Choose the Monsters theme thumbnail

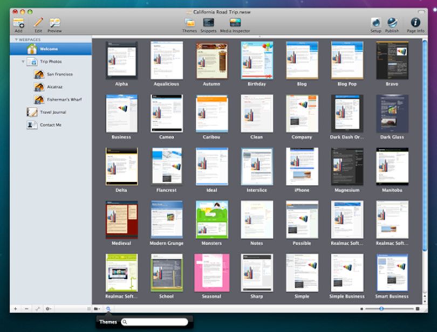[212, 219]
